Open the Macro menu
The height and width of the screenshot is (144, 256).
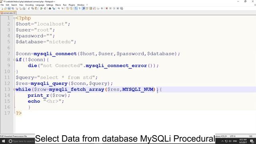pos(58,5)
